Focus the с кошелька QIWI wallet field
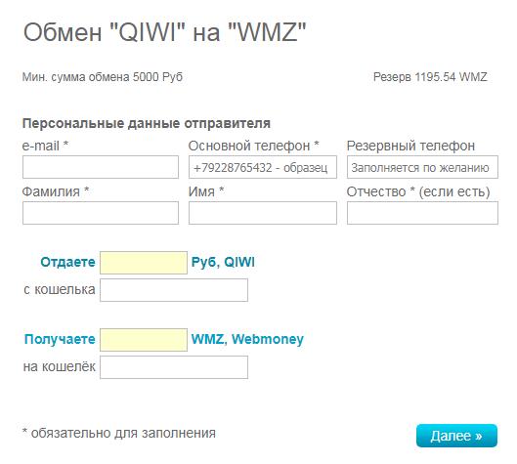 pyautogui.click(x=174, y=290)
